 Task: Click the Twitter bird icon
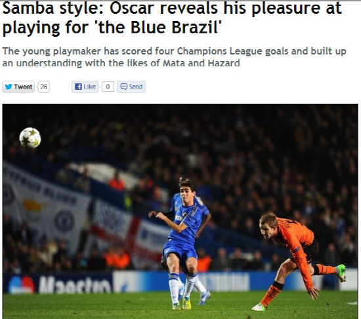pyautogui.click(x=9, y=87)
